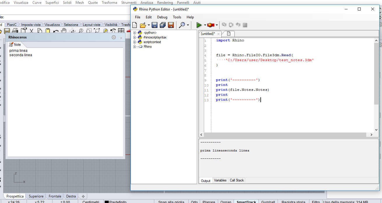Viewport: 382px width, 203px height.
Task: Open the dropdown arrow beside search magnifier
Action: (x=188, y=25)
